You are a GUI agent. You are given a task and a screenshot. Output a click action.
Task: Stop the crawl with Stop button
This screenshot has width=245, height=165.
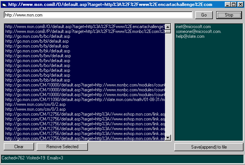[229, 15]
